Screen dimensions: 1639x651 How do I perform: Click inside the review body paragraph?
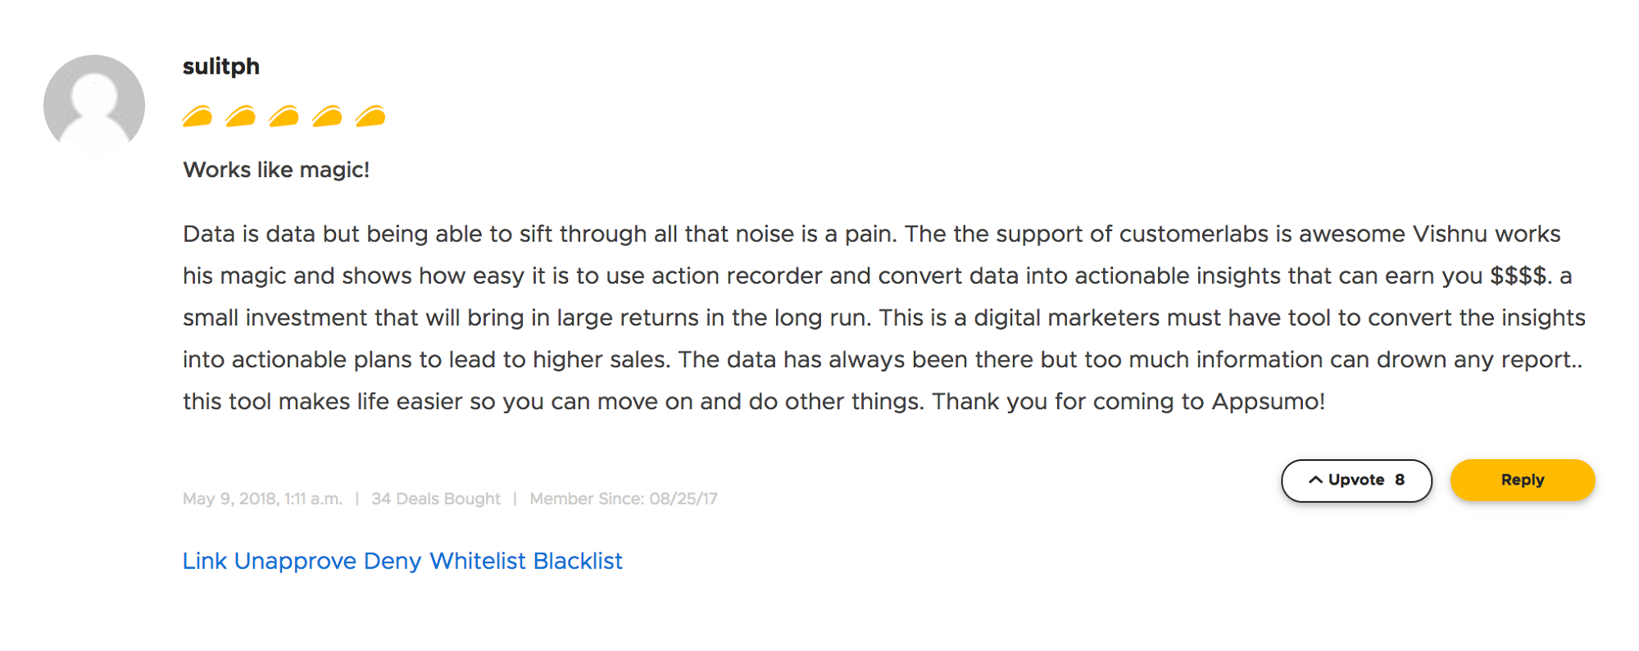pos(819,317)
